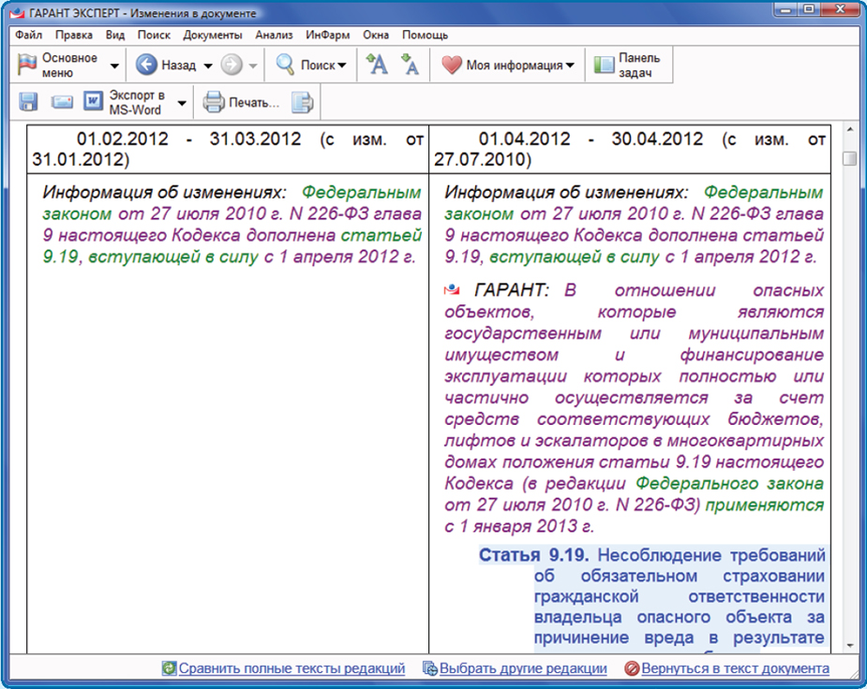This screenshot has width=867, height=689.
Task: Click the forward navigation arrow icon
Action: coord(232,66)
